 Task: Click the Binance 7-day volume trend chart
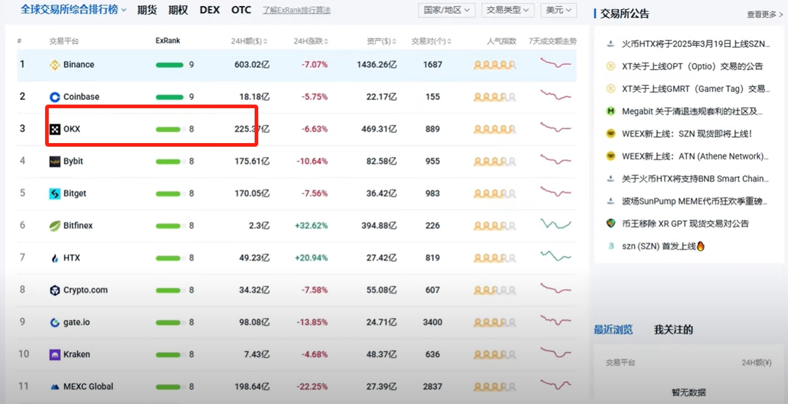tap(555, 63)
